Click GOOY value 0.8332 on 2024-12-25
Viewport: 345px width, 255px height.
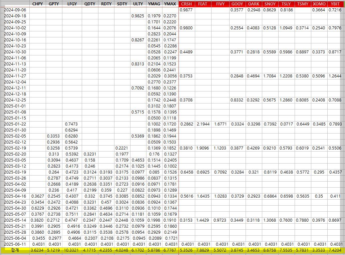[237, 100]
